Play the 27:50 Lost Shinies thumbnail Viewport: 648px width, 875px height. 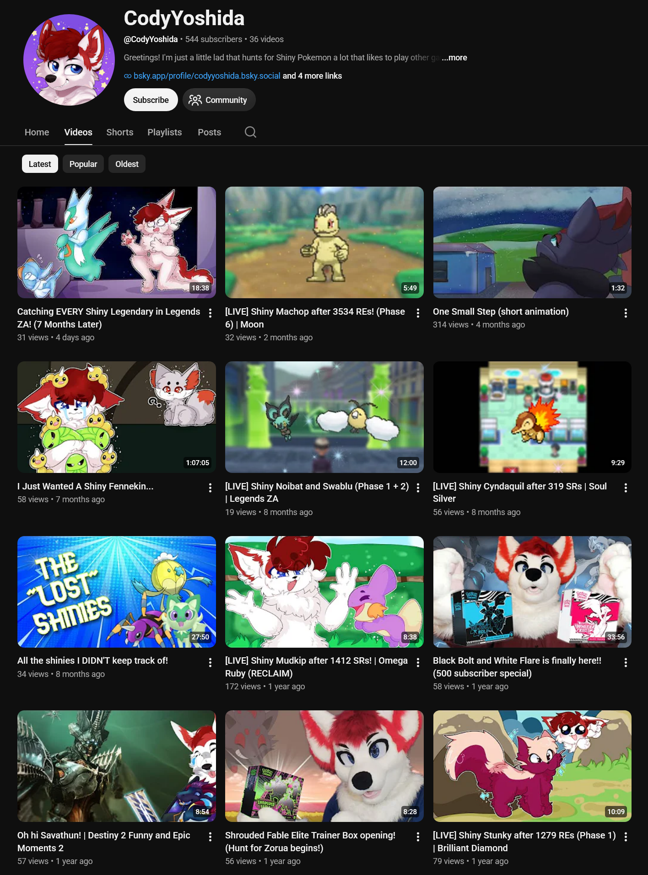(117, 592)
